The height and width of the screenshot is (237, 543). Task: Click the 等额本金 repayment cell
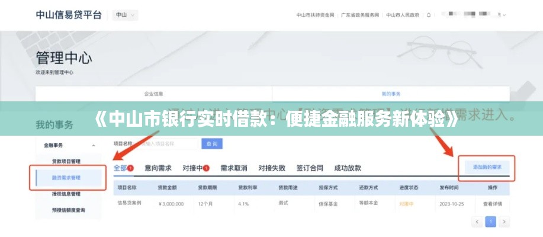[368, 203]
